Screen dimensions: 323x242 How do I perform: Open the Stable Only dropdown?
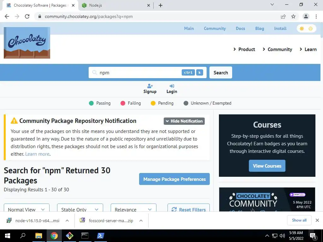click(x=80, y=208)
